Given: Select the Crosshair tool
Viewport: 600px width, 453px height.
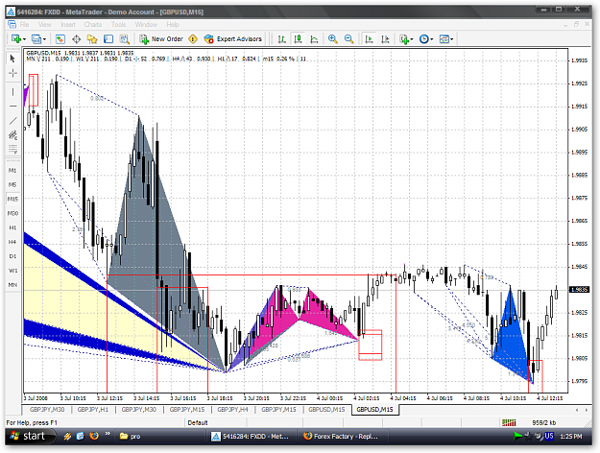Looking at the screenshot, I should click(12, 73).
